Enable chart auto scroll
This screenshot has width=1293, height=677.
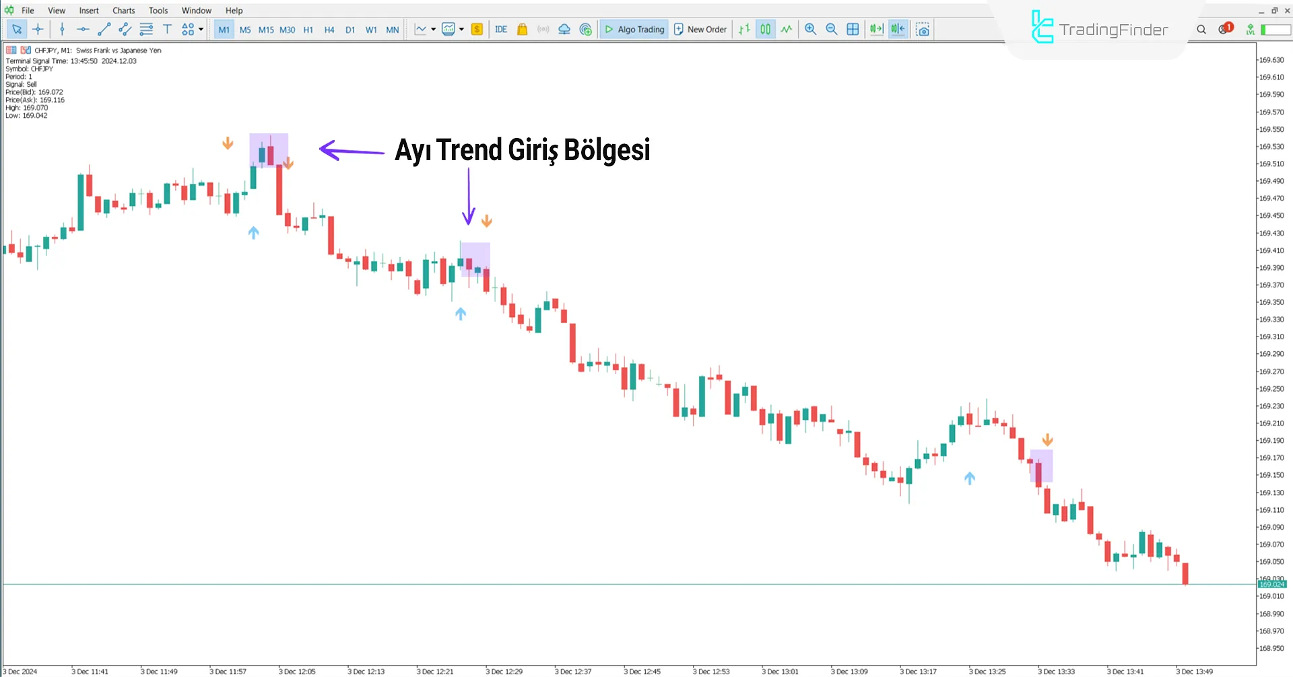[876, 29]
